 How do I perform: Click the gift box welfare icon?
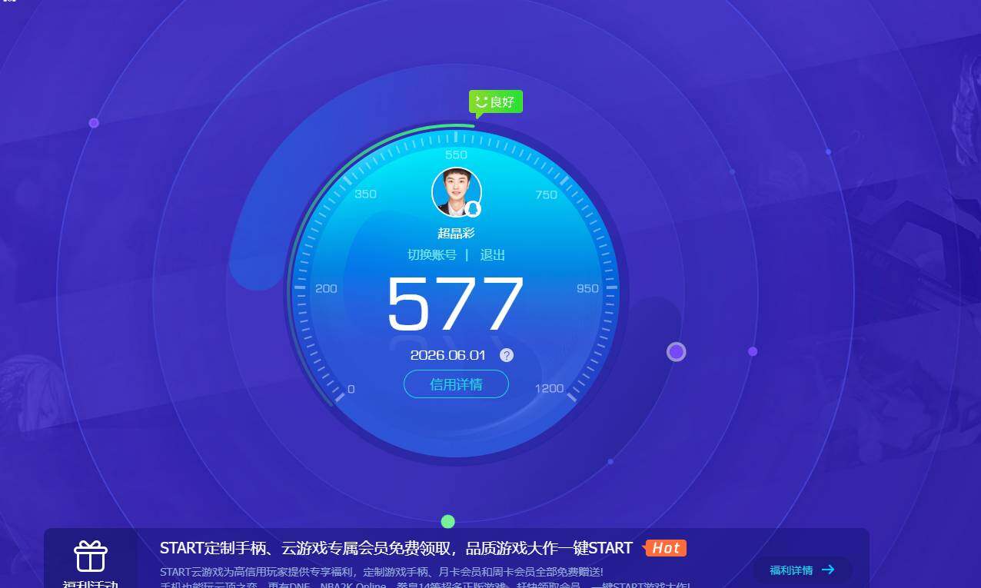point(91,556)
